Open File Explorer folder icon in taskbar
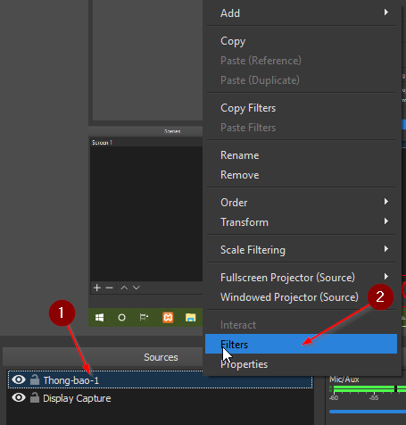Viewport: 406px width, 425px height. (190, 318)
